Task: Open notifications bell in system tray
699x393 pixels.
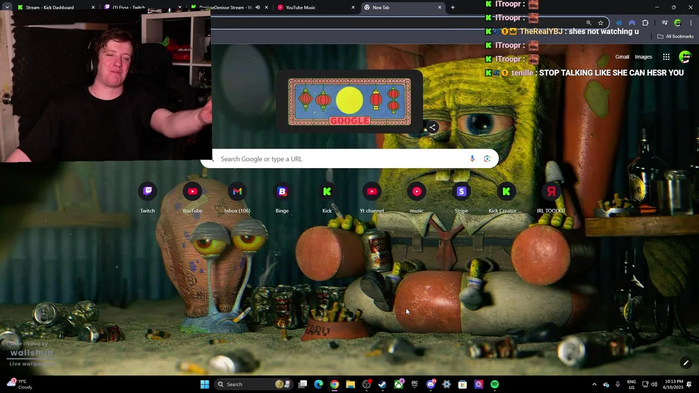Action: pyautogui.click(x=689, y=384)
